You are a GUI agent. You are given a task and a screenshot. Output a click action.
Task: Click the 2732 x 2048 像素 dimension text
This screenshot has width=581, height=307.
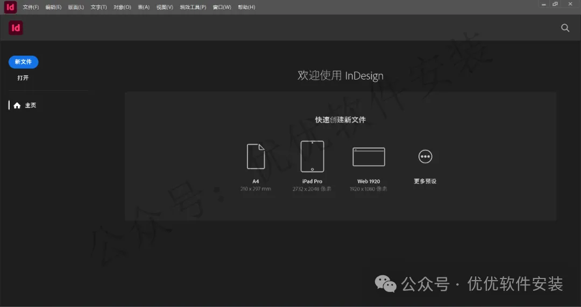tap(312, 189)
